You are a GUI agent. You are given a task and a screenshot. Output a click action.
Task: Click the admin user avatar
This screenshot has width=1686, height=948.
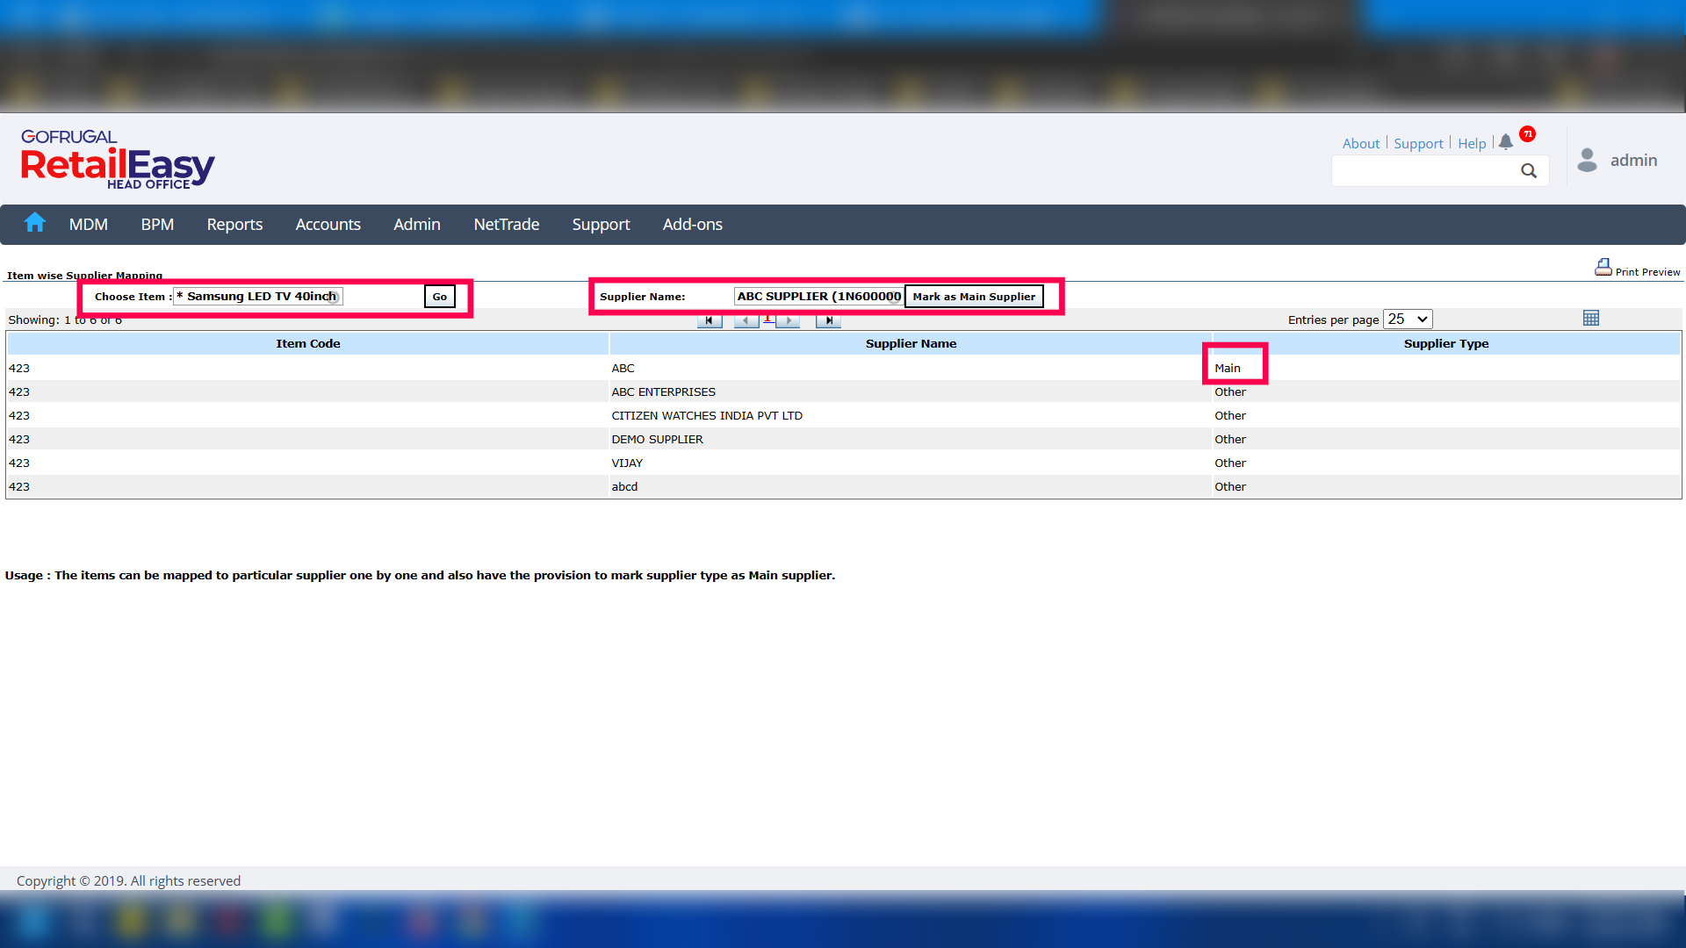(x=1587, y=160)
